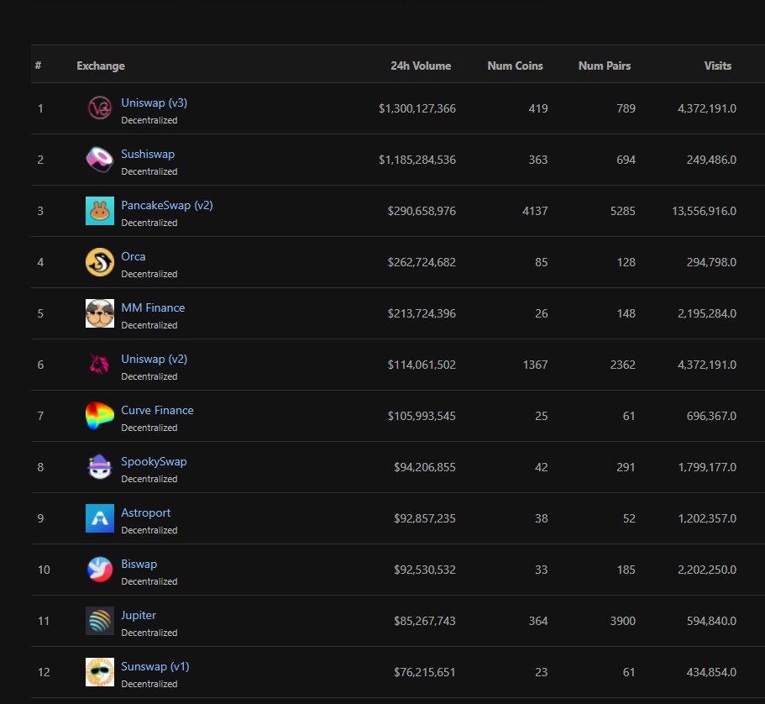The width and height of the screenshot is (765, 704).
Task: Select the $92,530,532 volume value
Action: click(x=424, y=570)
